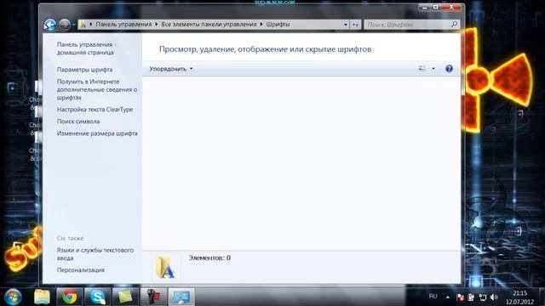Select 'Все элементы панели управления' breadcrumb
Viewport: 545px width, 306px height.
coord(209,25)
